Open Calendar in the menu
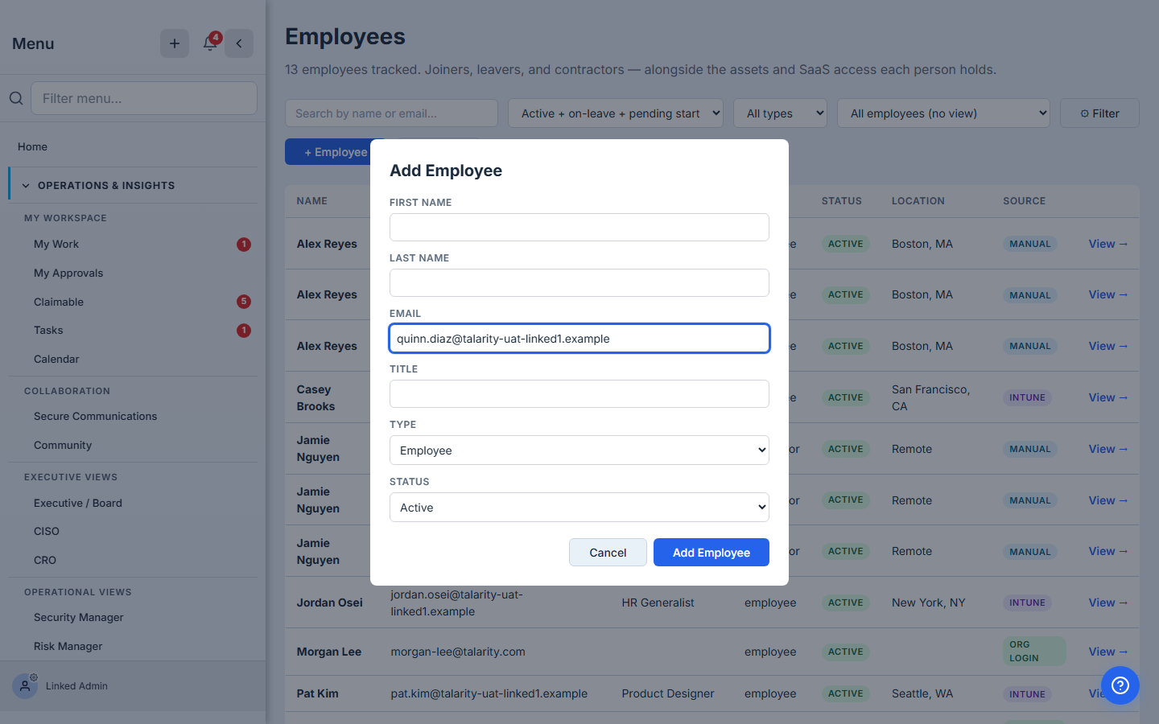The width and height of the screenshot is (1159, 724). tap(56, 360)
